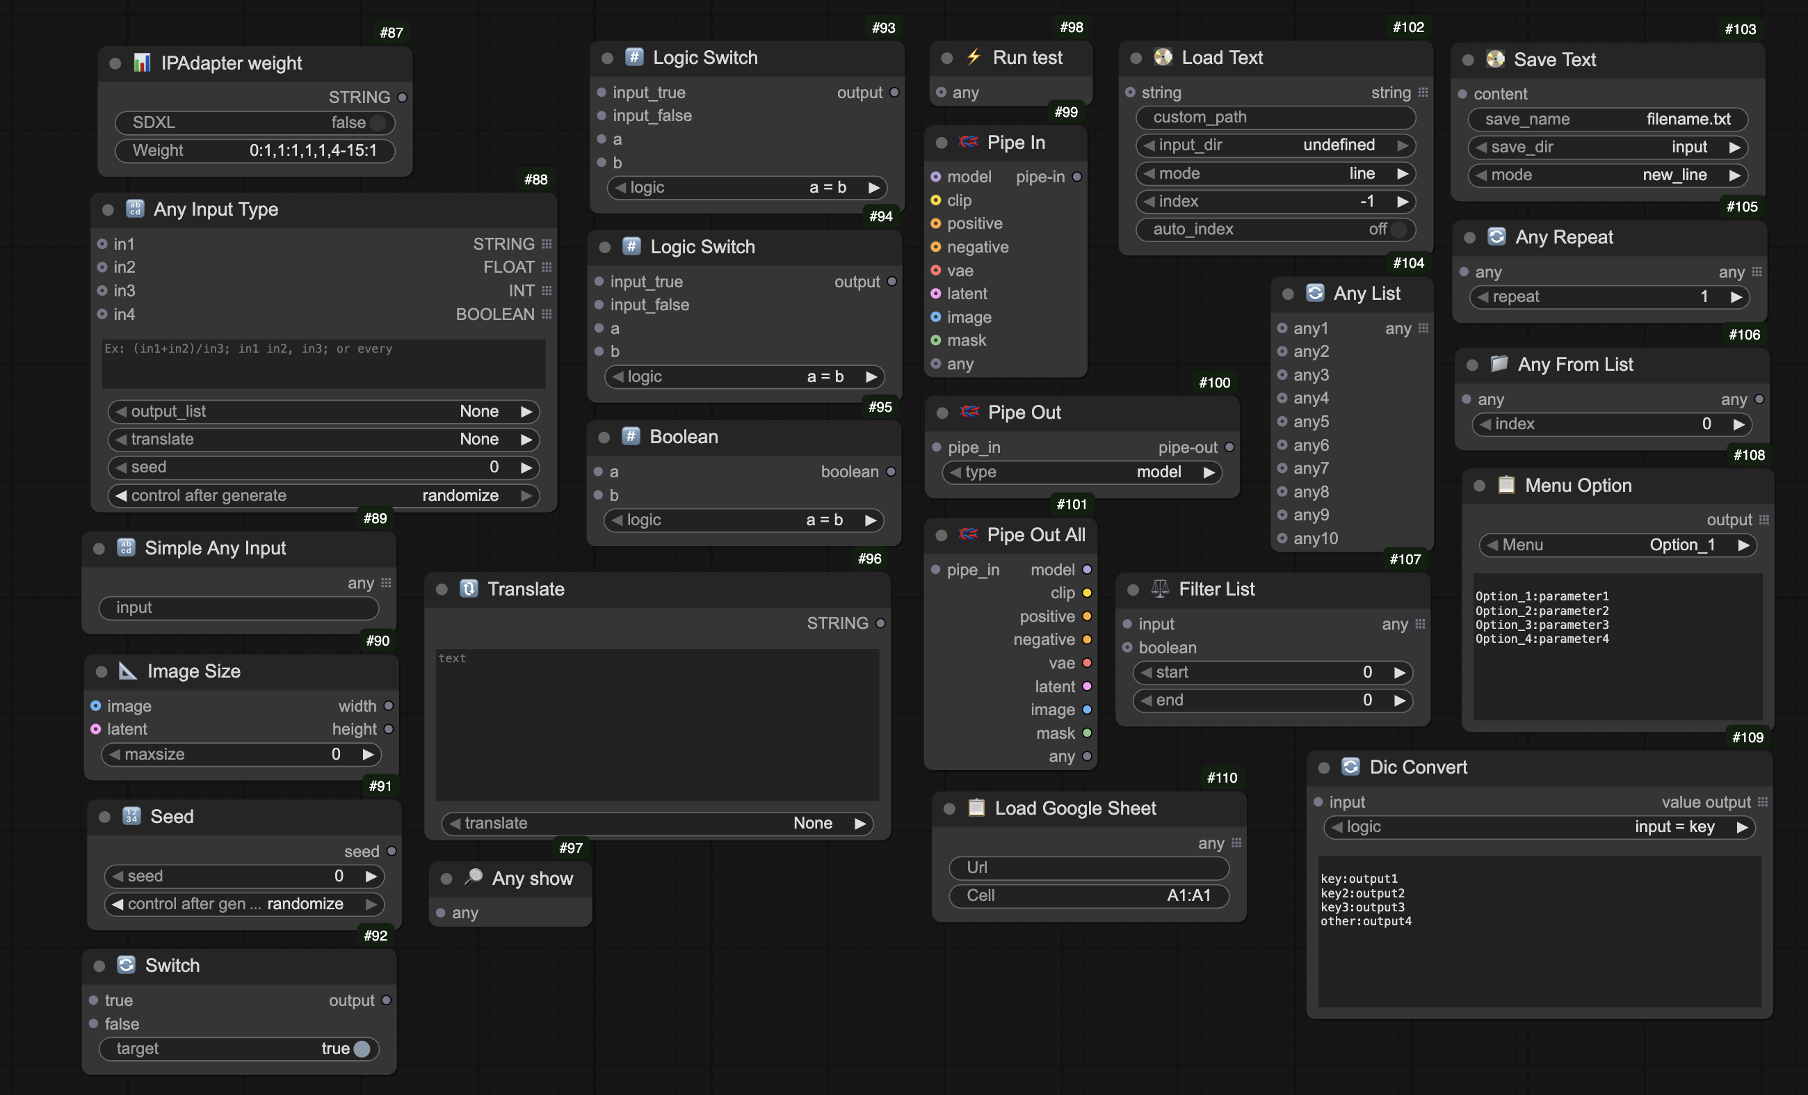The image size is (1808, 1095).
Task: Click the Switch node refresh icon
Action: pyautogui.click(x=126, y=964)
